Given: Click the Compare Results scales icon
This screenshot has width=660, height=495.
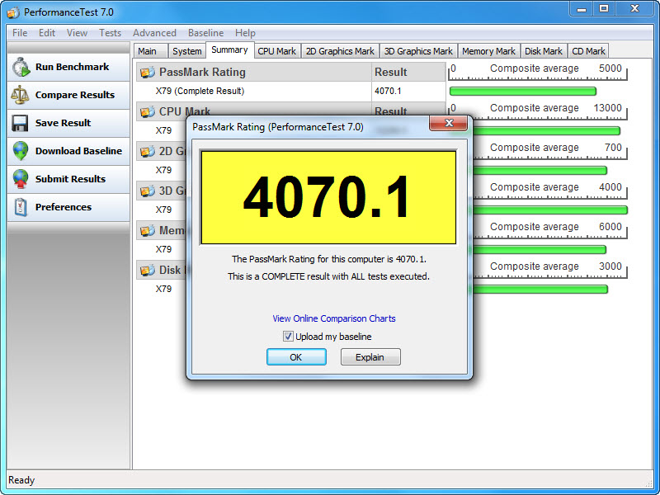Looking at the screenshot, I should point(20,95).
